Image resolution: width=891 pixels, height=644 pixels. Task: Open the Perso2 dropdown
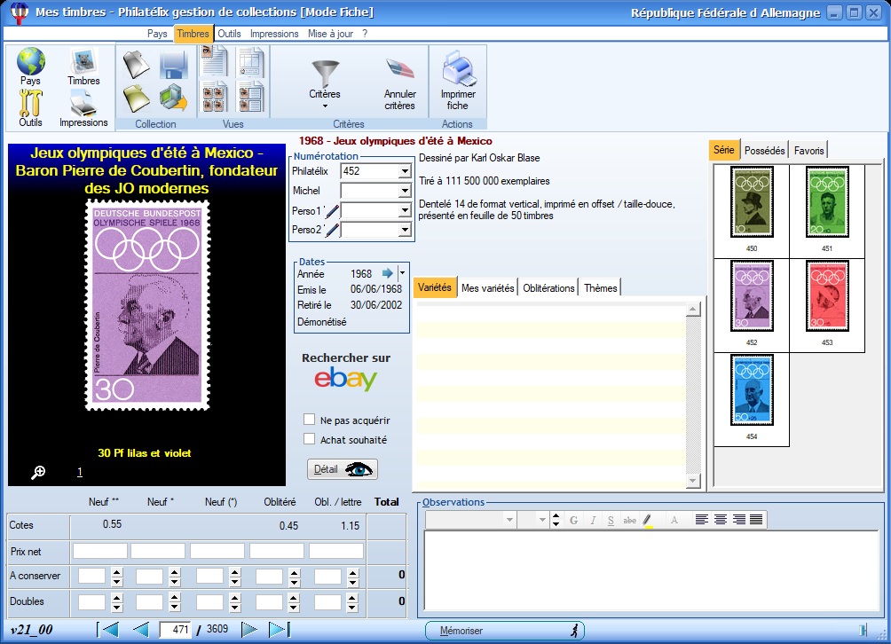pos(405,230)
